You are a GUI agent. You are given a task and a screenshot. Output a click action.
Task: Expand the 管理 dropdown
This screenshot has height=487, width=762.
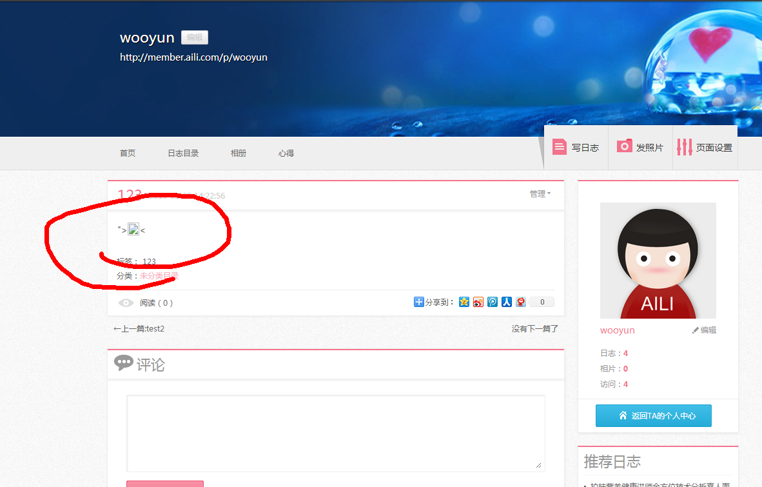(540, 194)
